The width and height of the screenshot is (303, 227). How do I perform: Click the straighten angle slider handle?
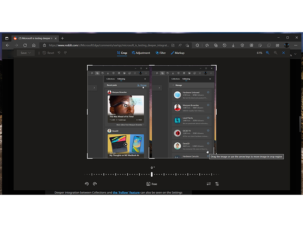pyautogui.click(x=152, y=174)
